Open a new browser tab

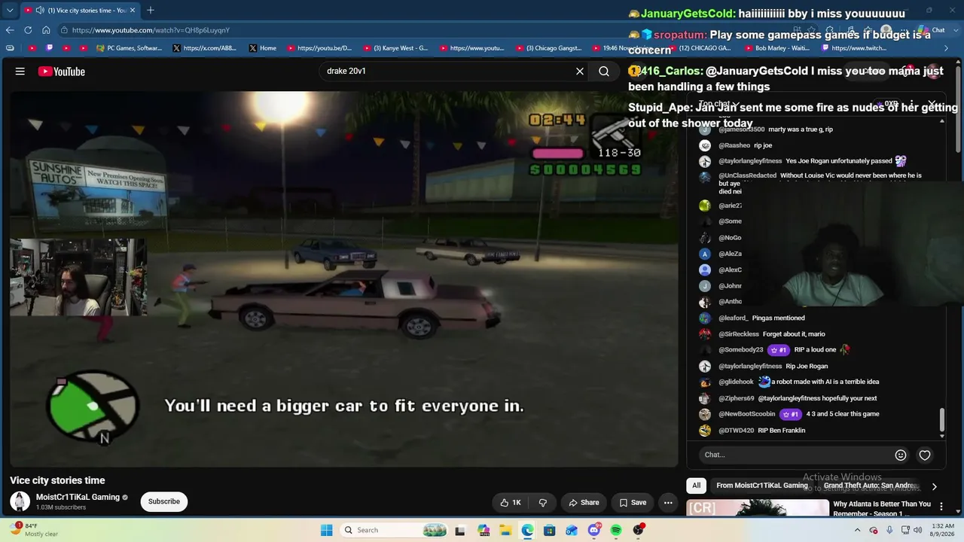151,11
